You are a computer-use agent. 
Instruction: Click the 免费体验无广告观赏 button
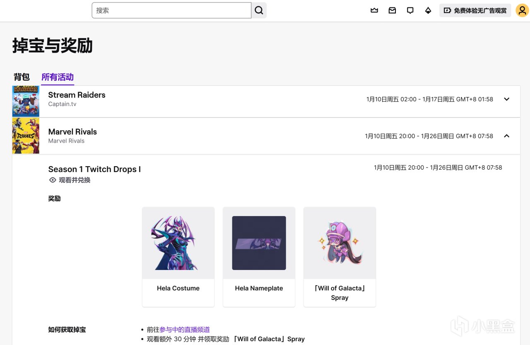475,10
